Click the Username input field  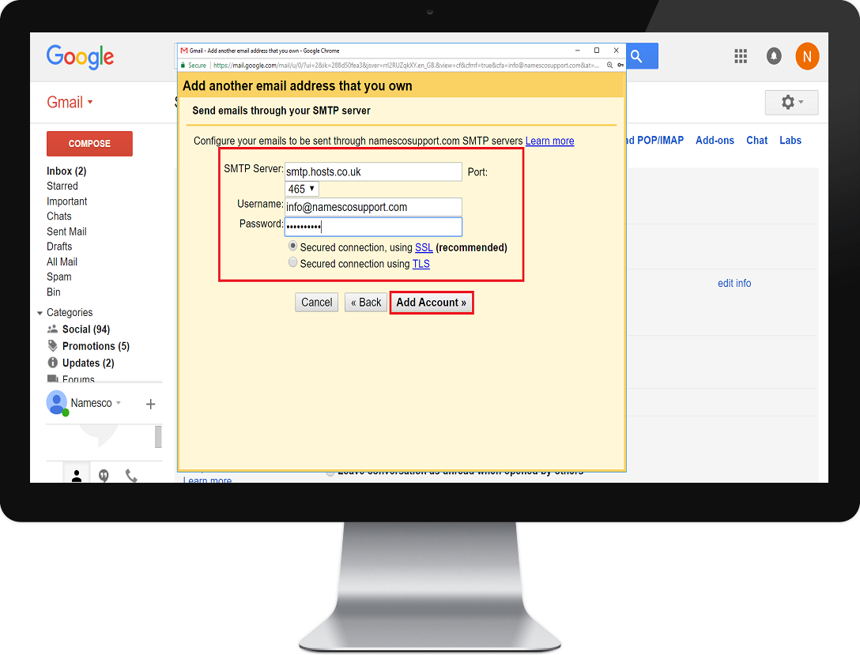pos(373,207)
